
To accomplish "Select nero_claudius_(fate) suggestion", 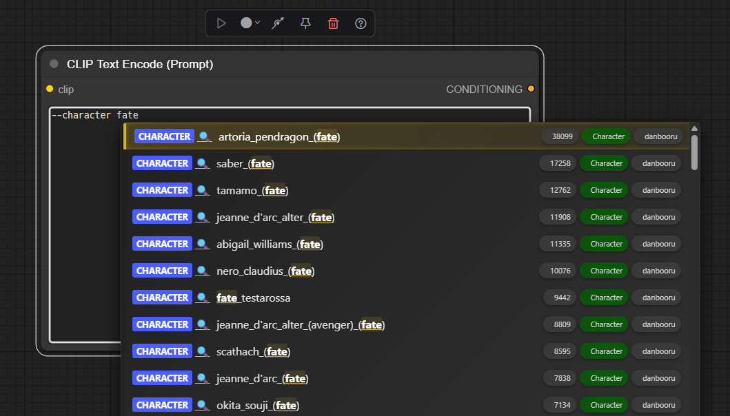I will coord(406,271).
